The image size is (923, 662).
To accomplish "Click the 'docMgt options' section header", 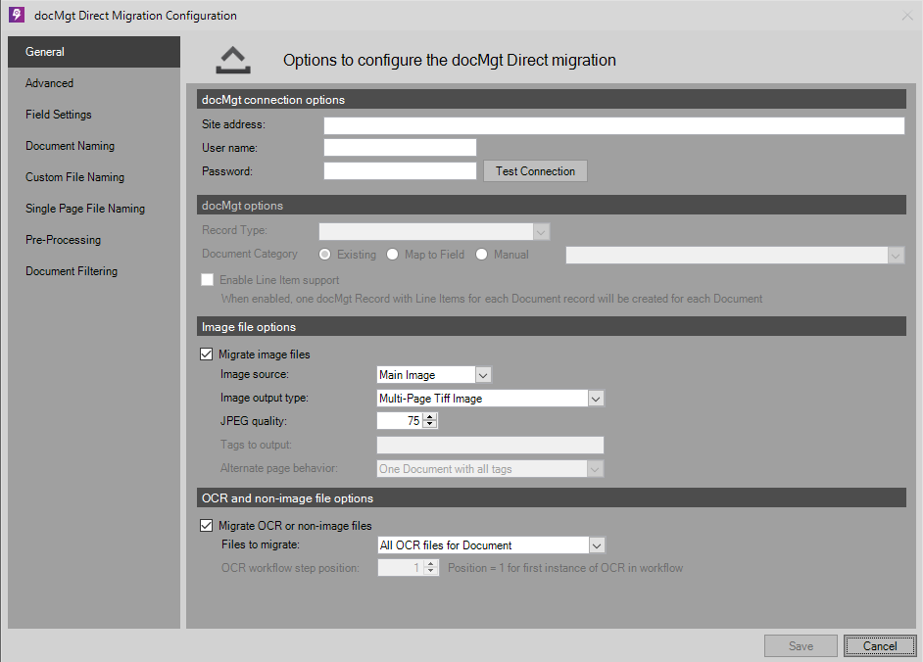I will click(552, 206).
